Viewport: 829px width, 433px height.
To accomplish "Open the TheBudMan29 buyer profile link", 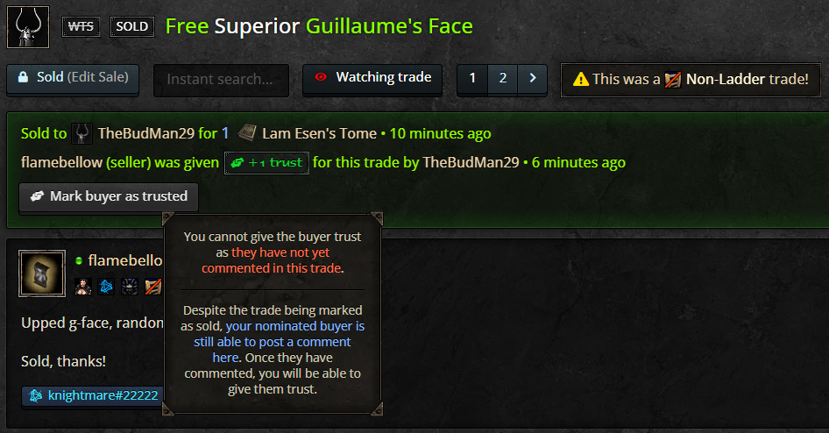I will [x=146, y=133].
